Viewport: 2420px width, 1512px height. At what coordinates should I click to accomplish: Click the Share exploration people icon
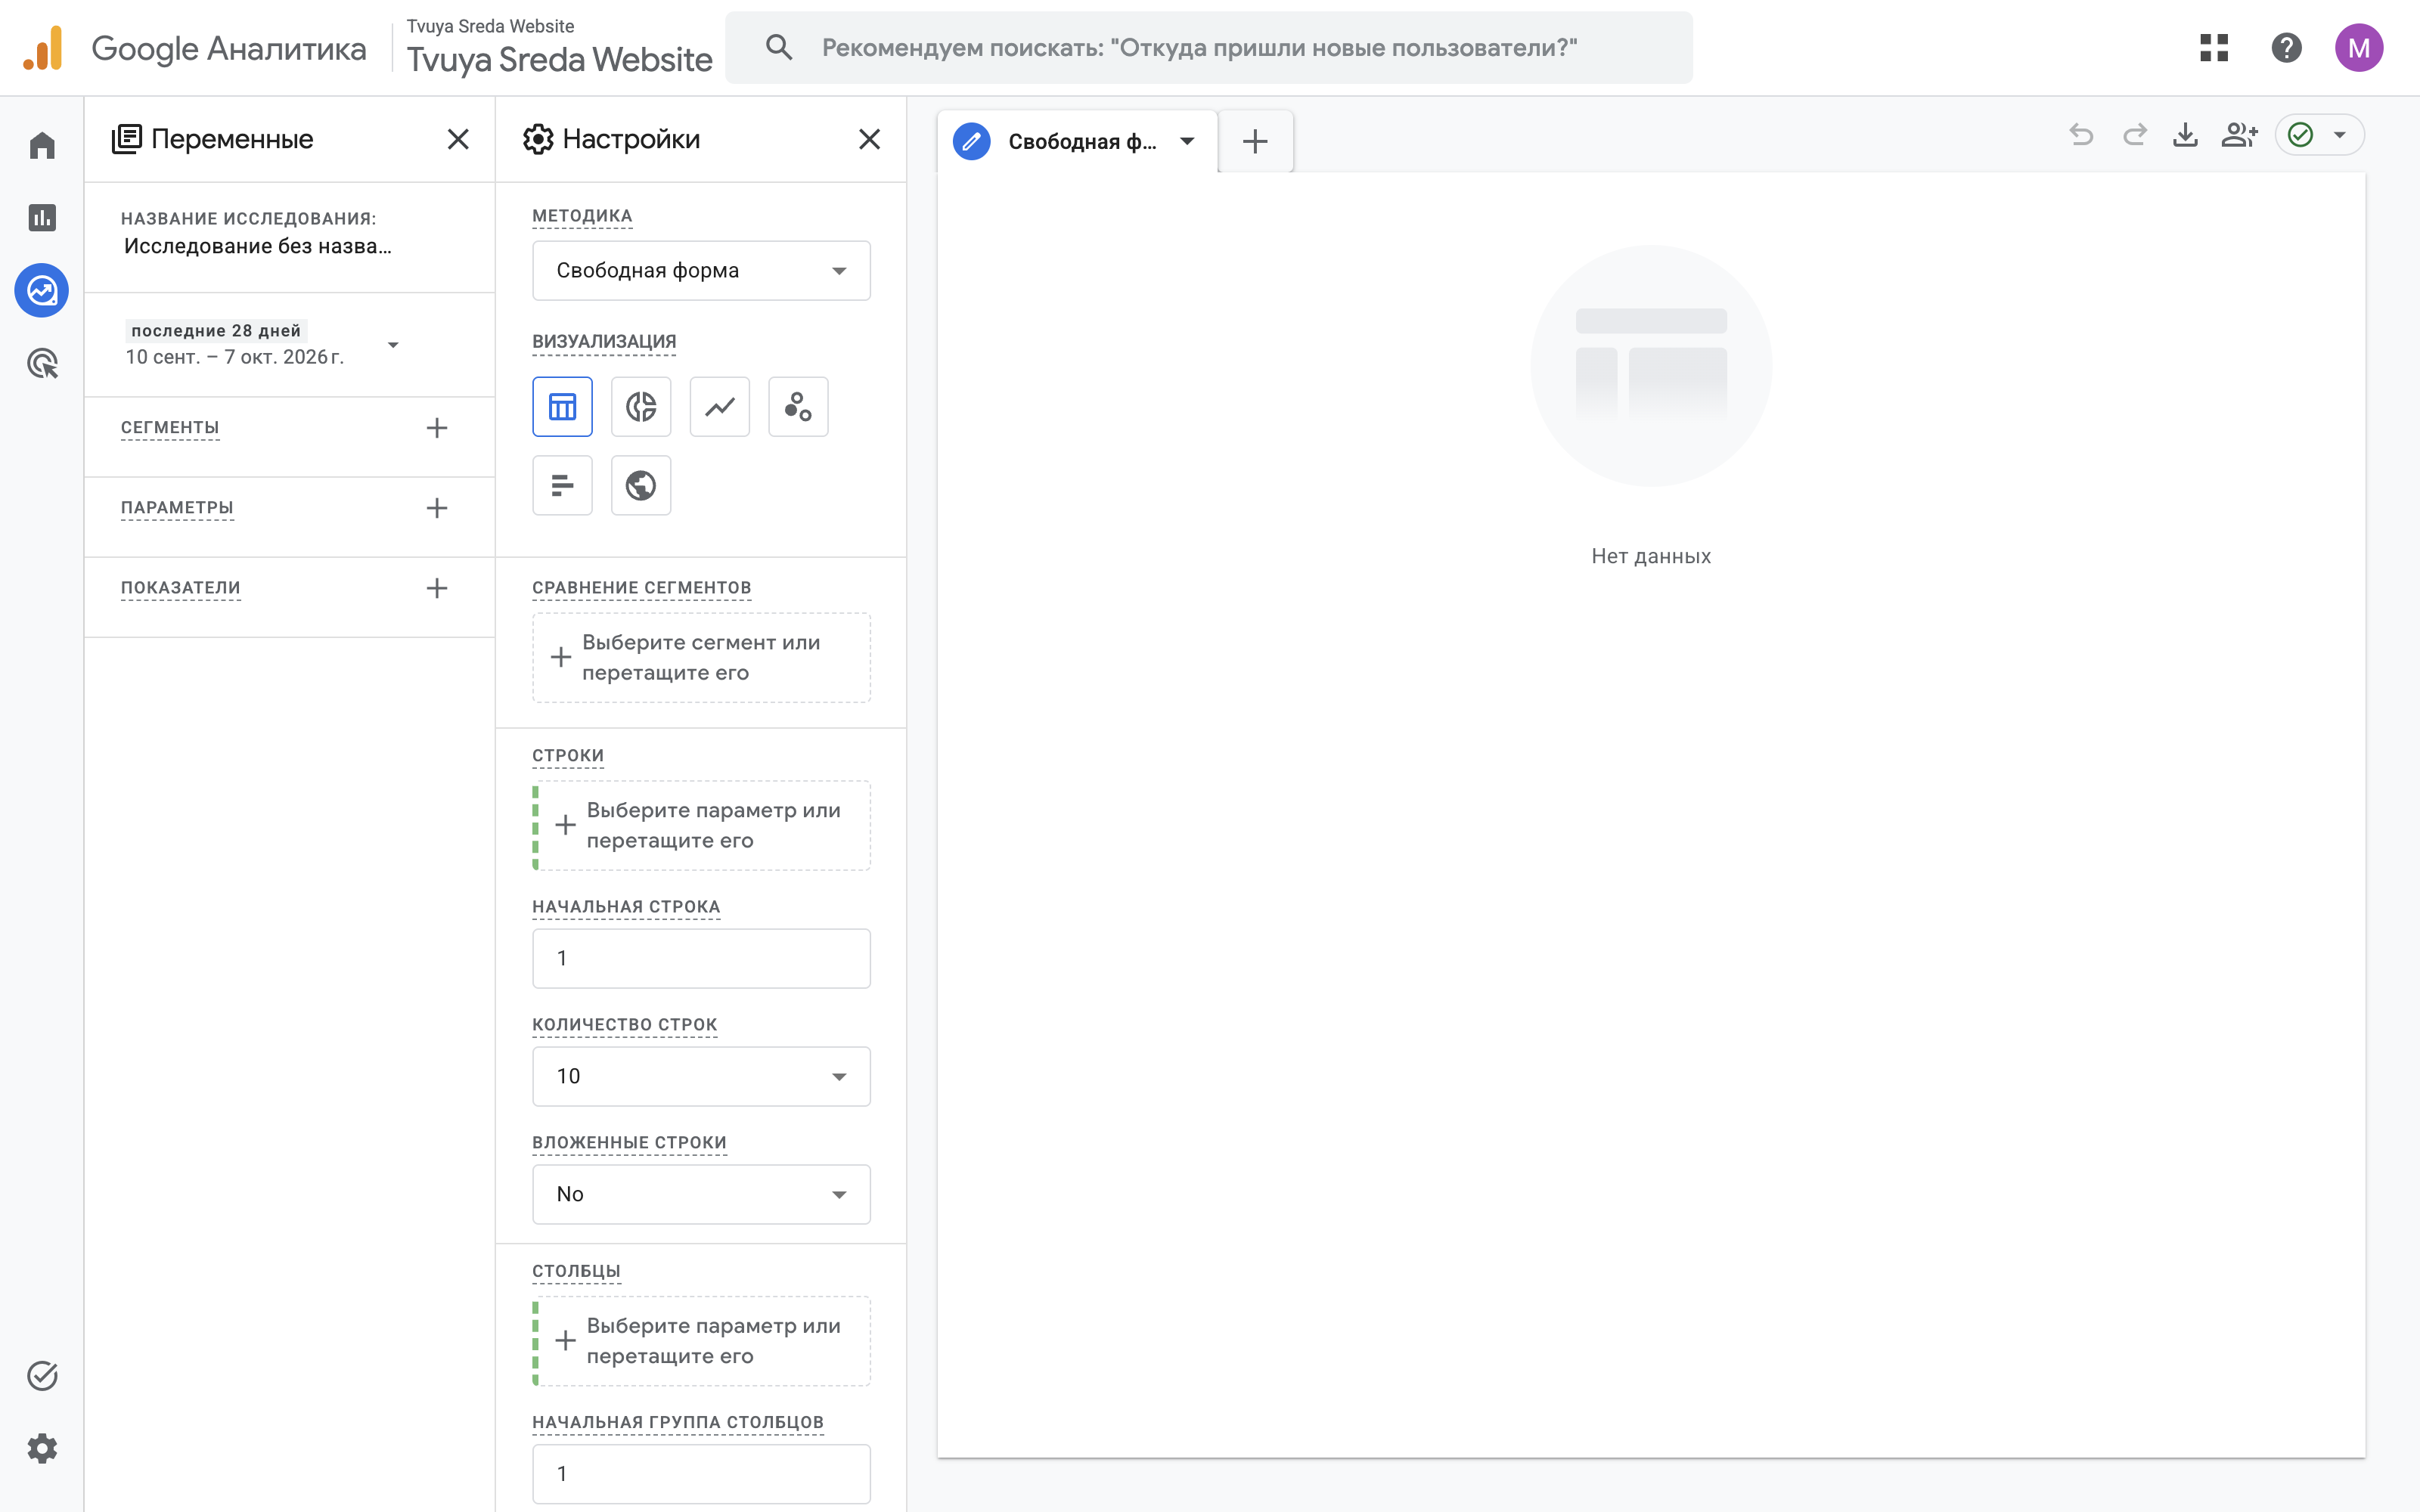tap(2239, 135)
